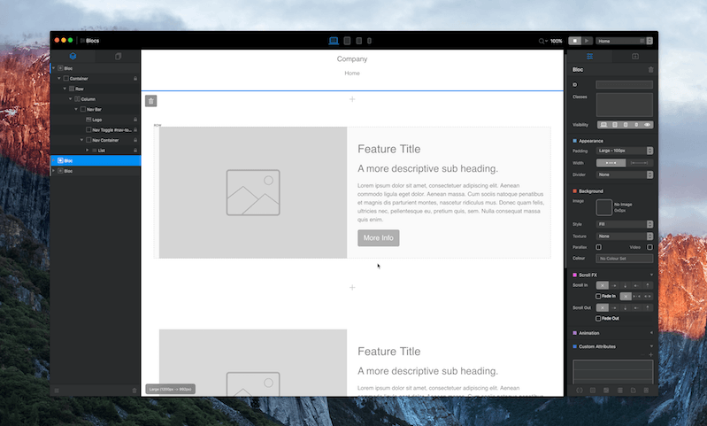Expand the Animation section
This screenshot has height=426, width=707.
point(651,333)
